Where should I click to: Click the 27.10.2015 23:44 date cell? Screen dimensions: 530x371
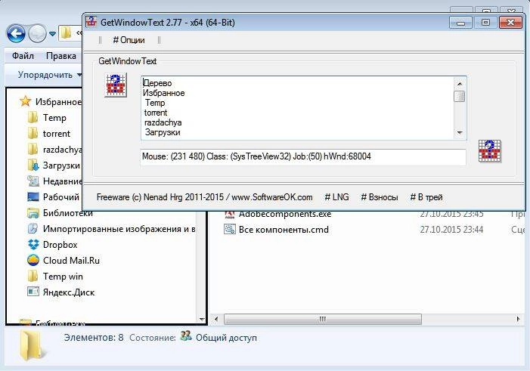[x=451, y=230]
